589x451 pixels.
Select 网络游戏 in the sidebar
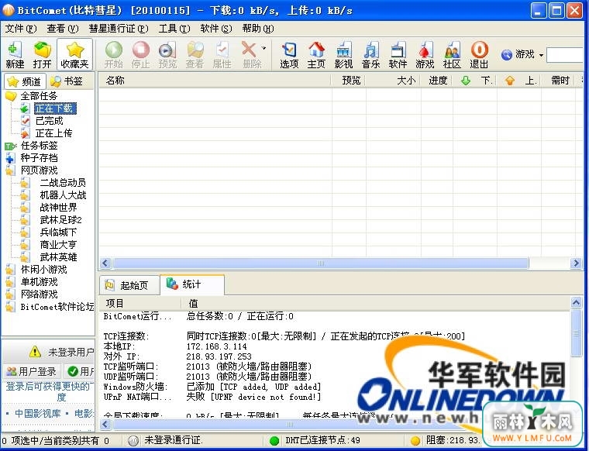click(x=39, y=294)
